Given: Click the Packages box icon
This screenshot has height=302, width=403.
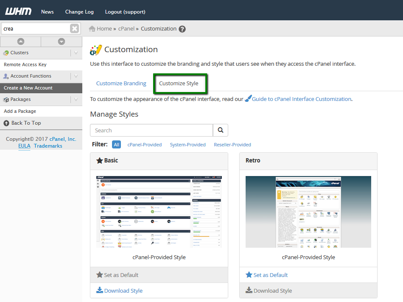Looking at the screenshot, I should pyautogui.click(x=6, y=100).
